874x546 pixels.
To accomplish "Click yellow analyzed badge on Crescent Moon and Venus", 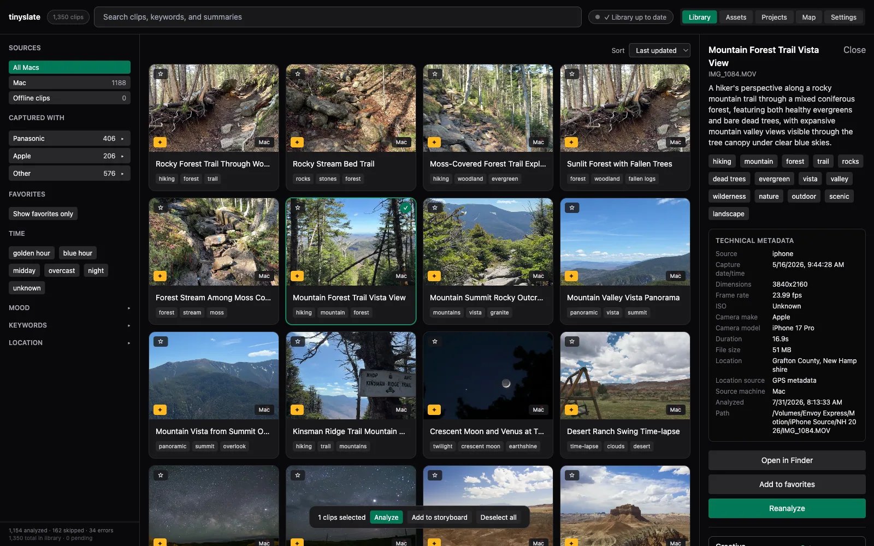I will [x=434, y=410].
